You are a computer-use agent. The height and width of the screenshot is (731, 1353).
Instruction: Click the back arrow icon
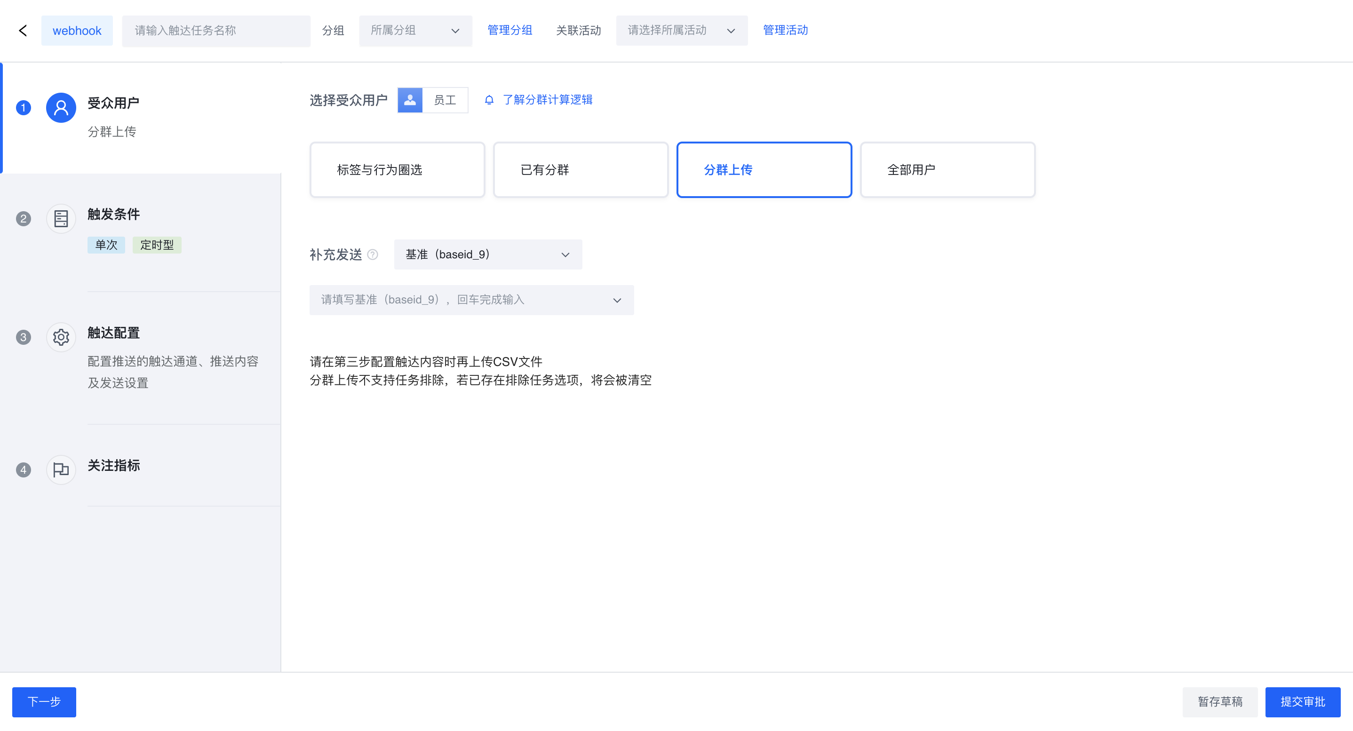[x=23, y=31]
